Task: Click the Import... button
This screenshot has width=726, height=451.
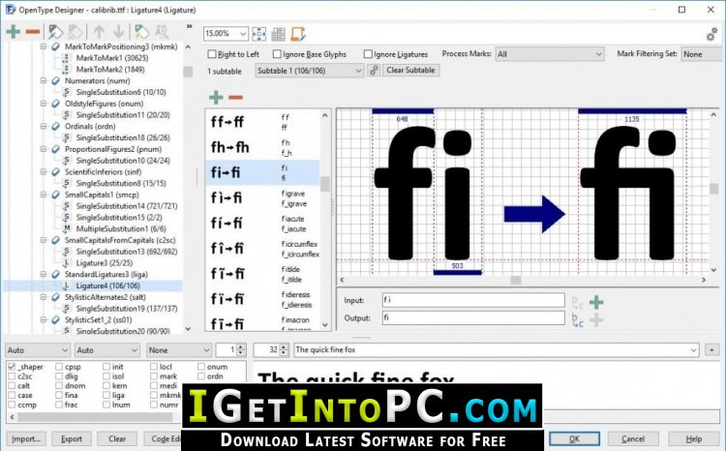Action: tap(26, 438)
